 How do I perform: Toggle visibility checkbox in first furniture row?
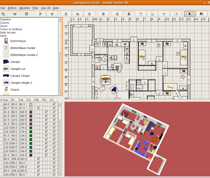pos(54,104)
